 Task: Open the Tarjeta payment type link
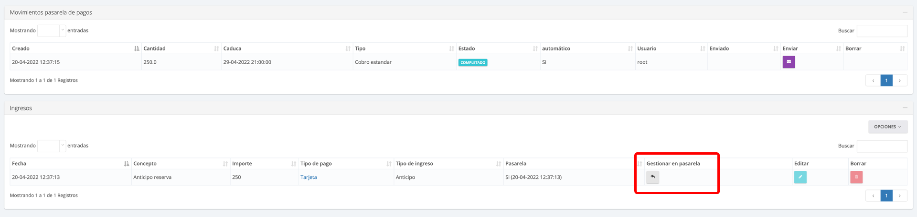pyautogui.click(x=309, y=177)
